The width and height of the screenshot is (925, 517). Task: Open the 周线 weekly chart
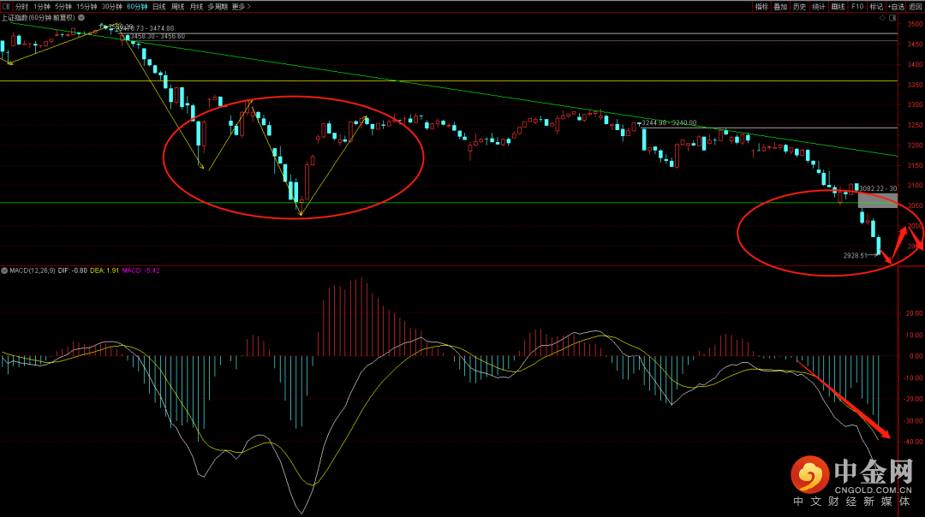coord(178,6)
